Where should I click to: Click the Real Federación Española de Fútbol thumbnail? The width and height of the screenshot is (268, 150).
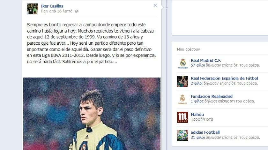point(182,81)
